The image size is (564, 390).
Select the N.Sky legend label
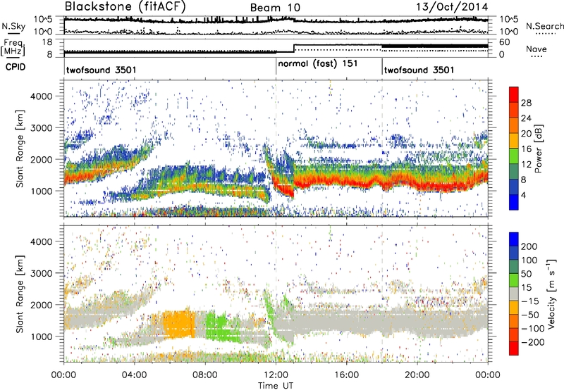[x=13, y=26]
